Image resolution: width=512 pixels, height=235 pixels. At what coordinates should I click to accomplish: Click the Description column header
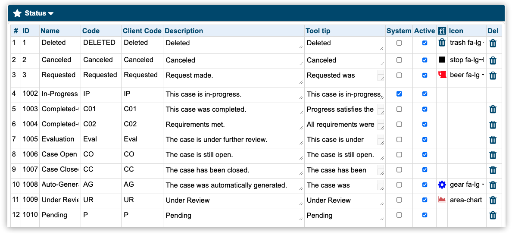(x=184, y=31)
